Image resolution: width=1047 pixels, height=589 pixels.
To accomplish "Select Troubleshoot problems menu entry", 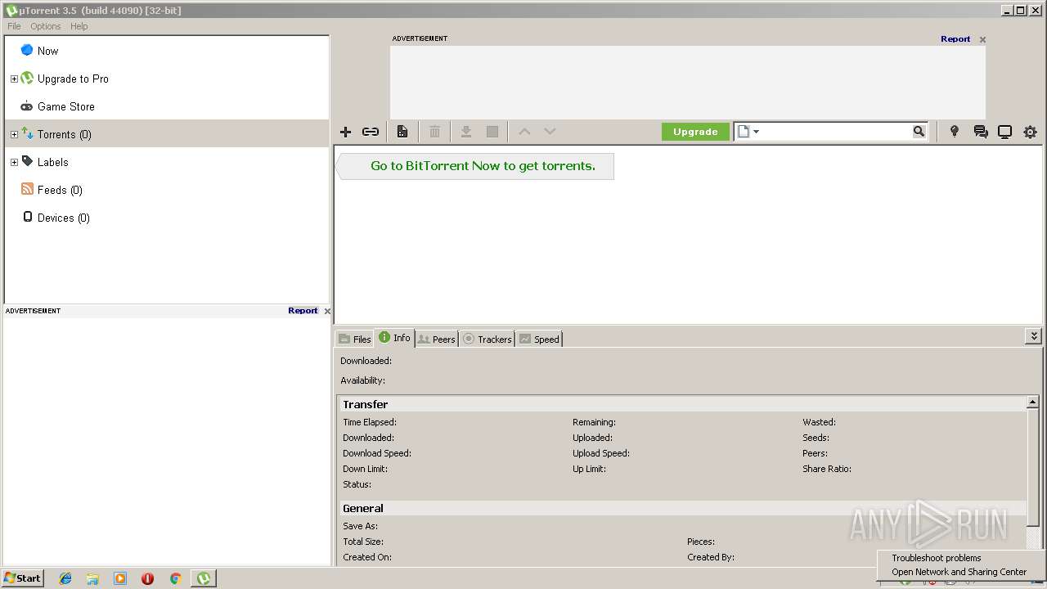I will (x=937, y=558).
